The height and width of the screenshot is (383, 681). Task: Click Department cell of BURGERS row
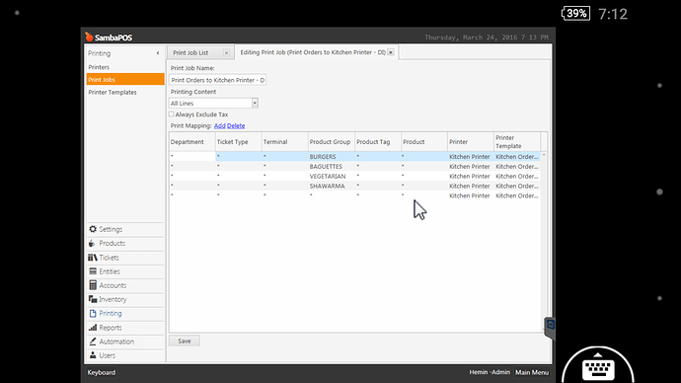point(192,156)
